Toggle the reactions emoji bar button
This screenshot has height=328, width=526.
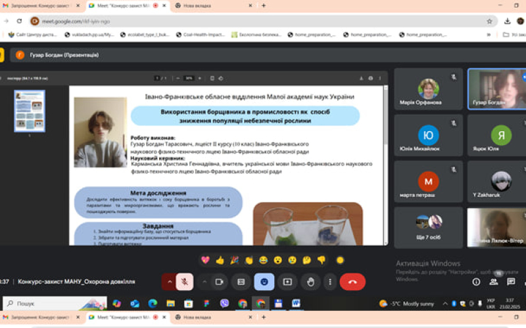coord(264,282)
